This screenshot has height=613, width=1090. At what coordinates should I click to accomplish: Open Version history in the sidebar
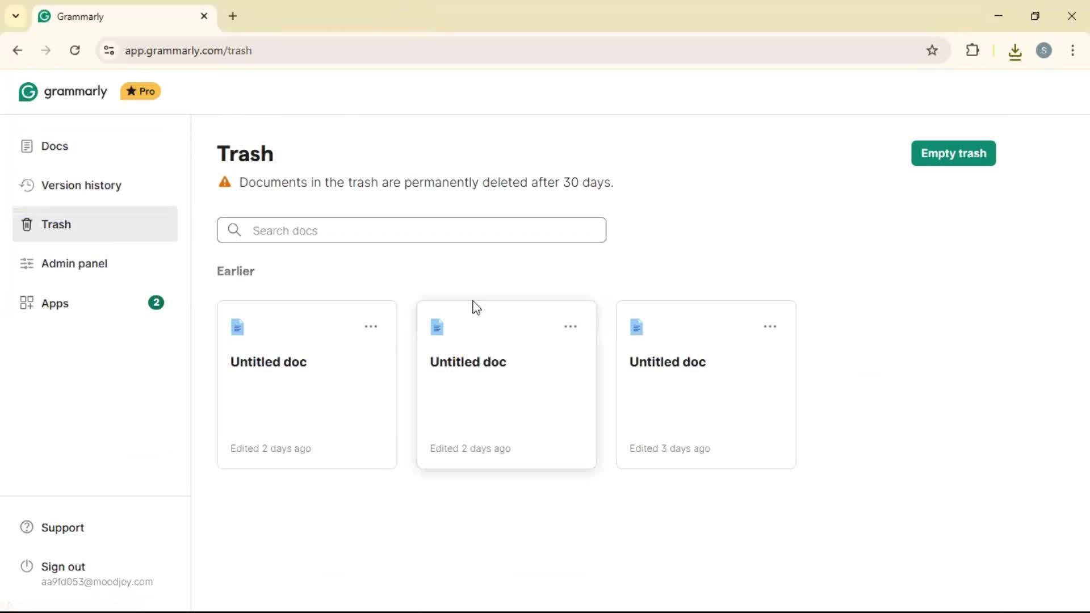coord(81,186)
